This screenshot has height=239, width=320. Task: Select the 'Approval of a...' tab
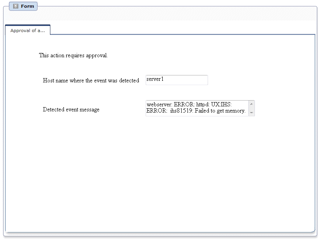point(28,31)
